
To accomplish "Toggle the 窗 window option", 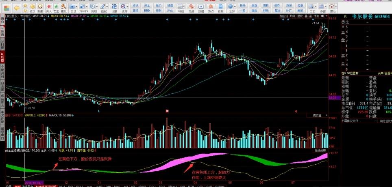I will (311, 16).
